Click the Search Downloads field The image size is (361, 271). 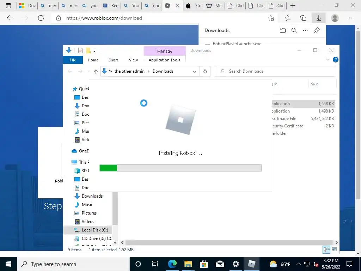click(x=275, y=71)
